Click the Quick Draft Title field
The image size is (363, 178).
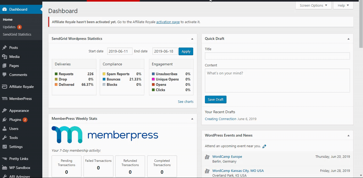tap(277, 56)
